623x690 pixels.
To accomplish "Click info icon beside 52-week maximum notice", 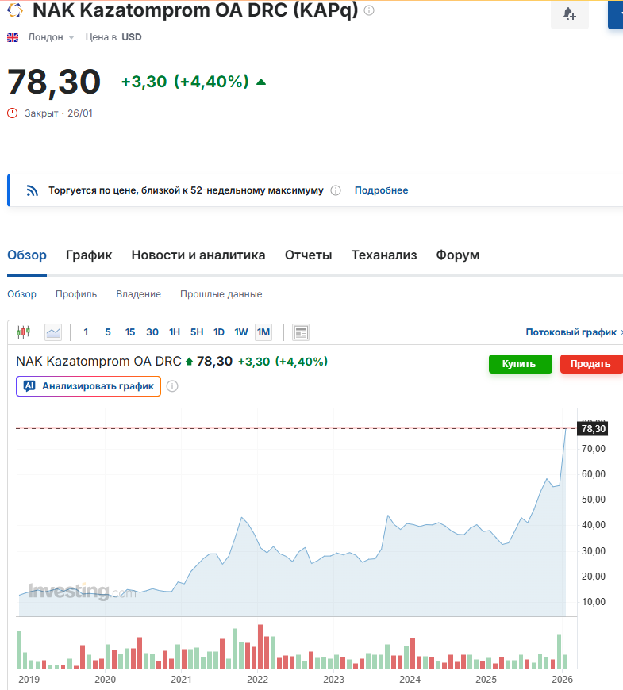I will click(336, 190).
